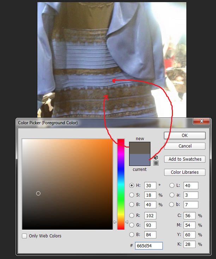
Task: Select the S saturation radio button
Action: point(132,195)
